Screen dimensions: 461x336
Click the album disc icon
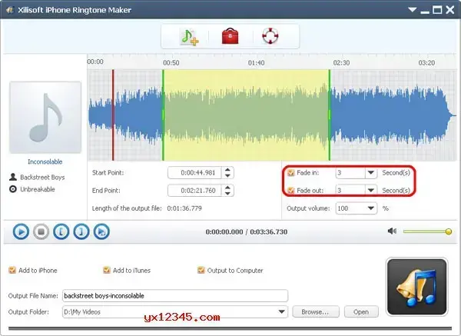pyautogui.click(x=13, y=189)
